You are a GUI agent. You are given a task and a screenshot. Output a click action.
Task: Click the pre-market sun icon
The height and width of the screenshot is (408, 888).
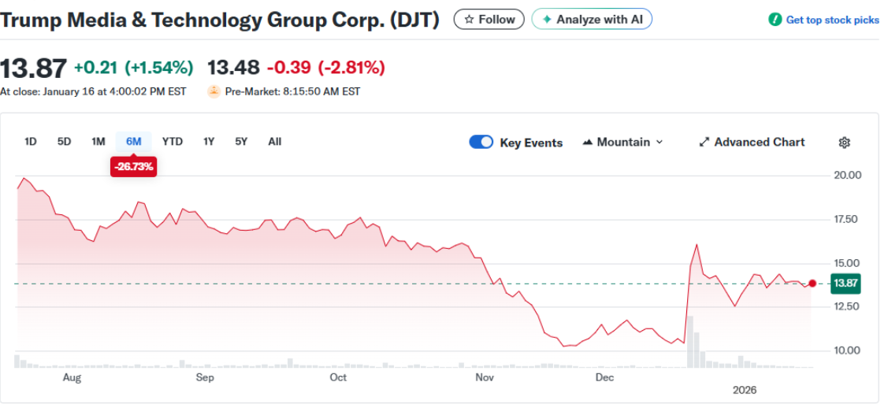point(214,91)
